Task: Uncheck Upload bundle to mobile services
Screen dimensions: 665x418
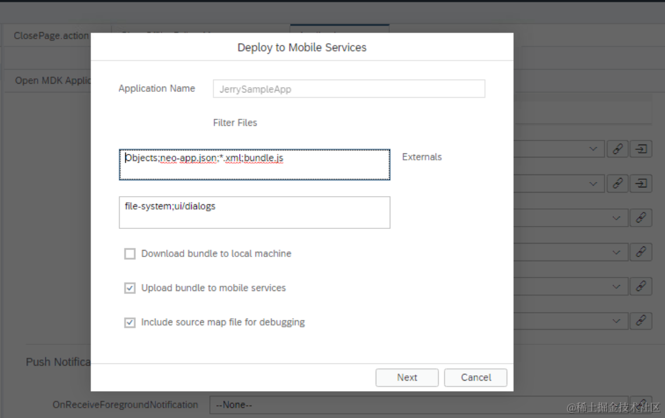Action: [129, 288]
